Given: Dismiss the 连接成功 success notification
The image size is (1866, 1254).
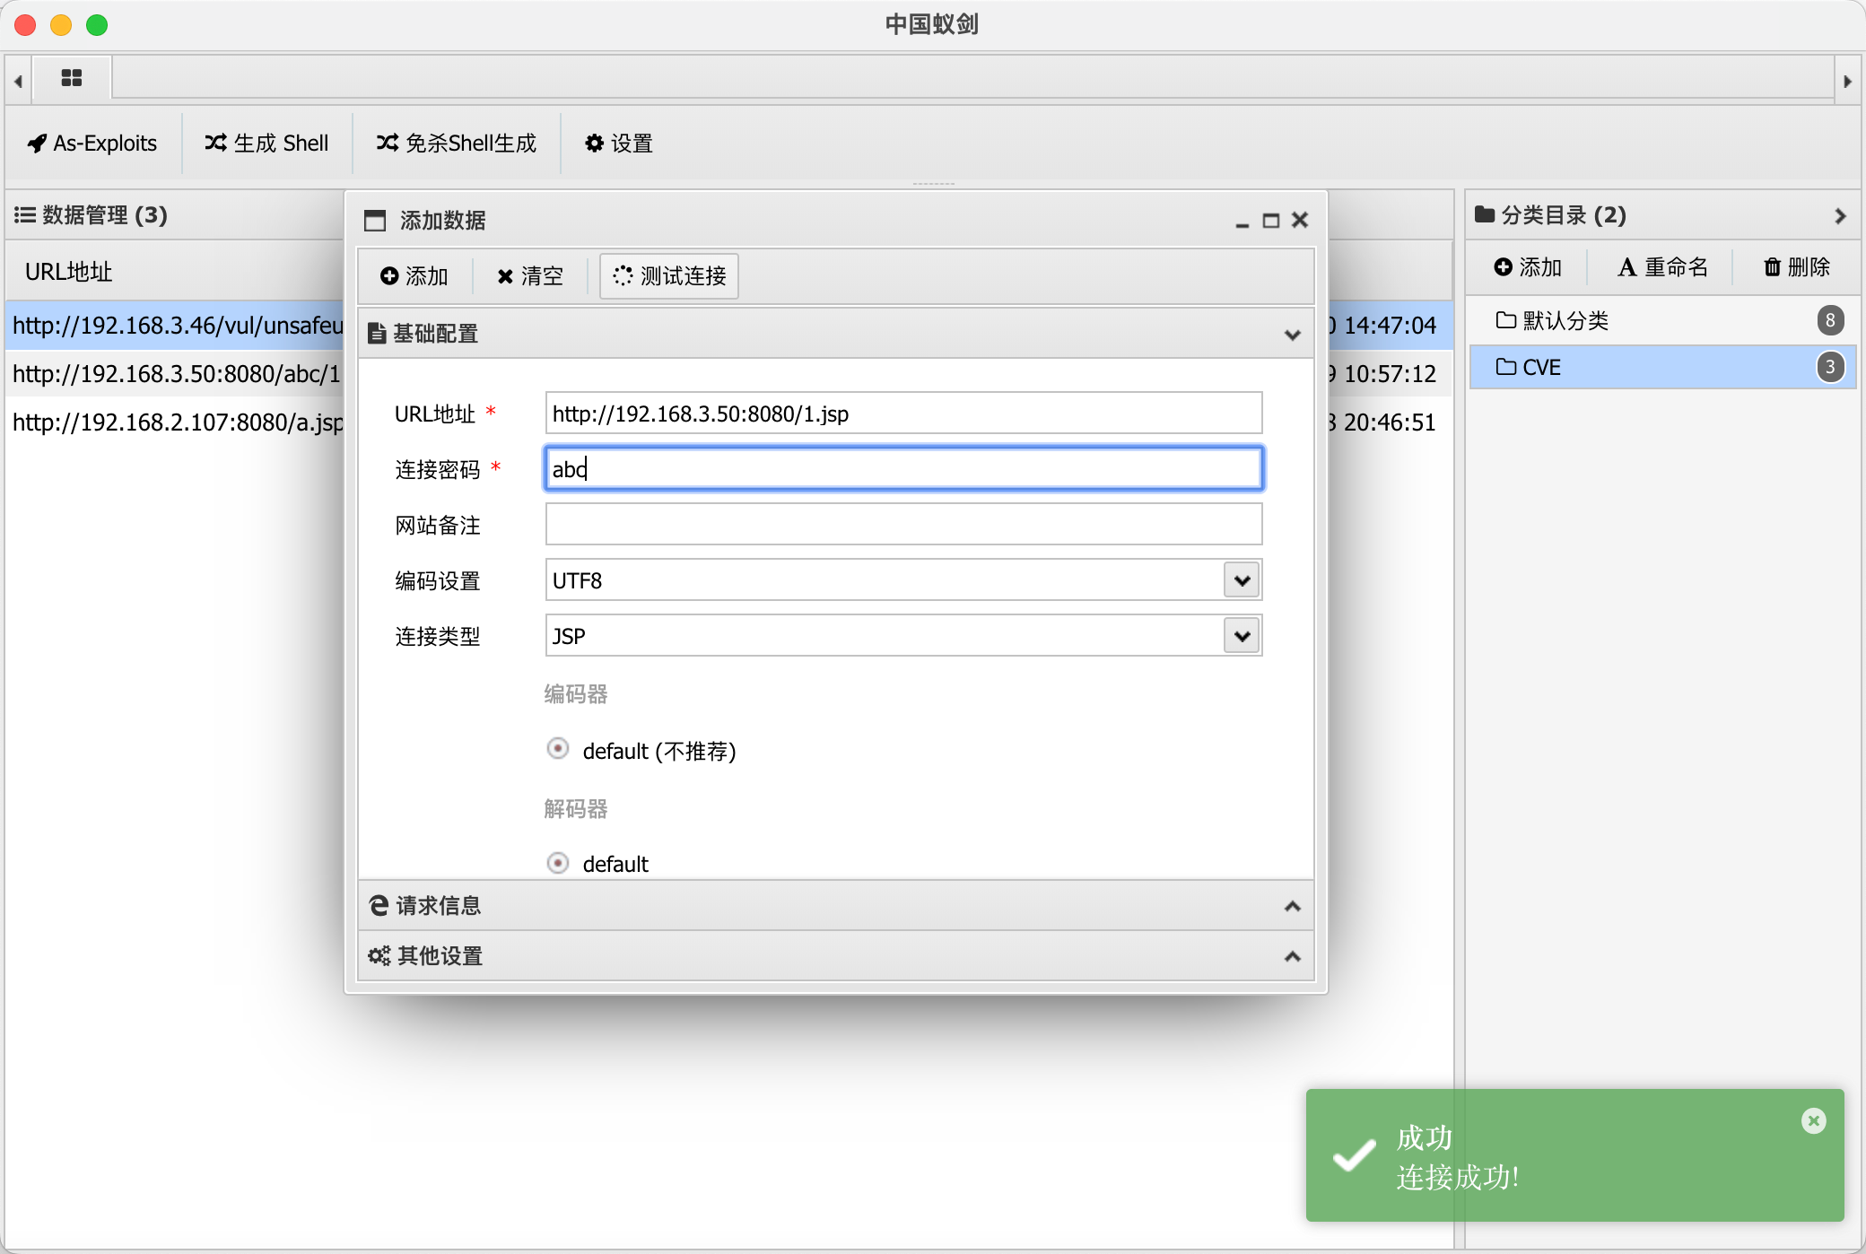Looking at the screenshot, I should pyautogui.click(x=1813, y=1120).
